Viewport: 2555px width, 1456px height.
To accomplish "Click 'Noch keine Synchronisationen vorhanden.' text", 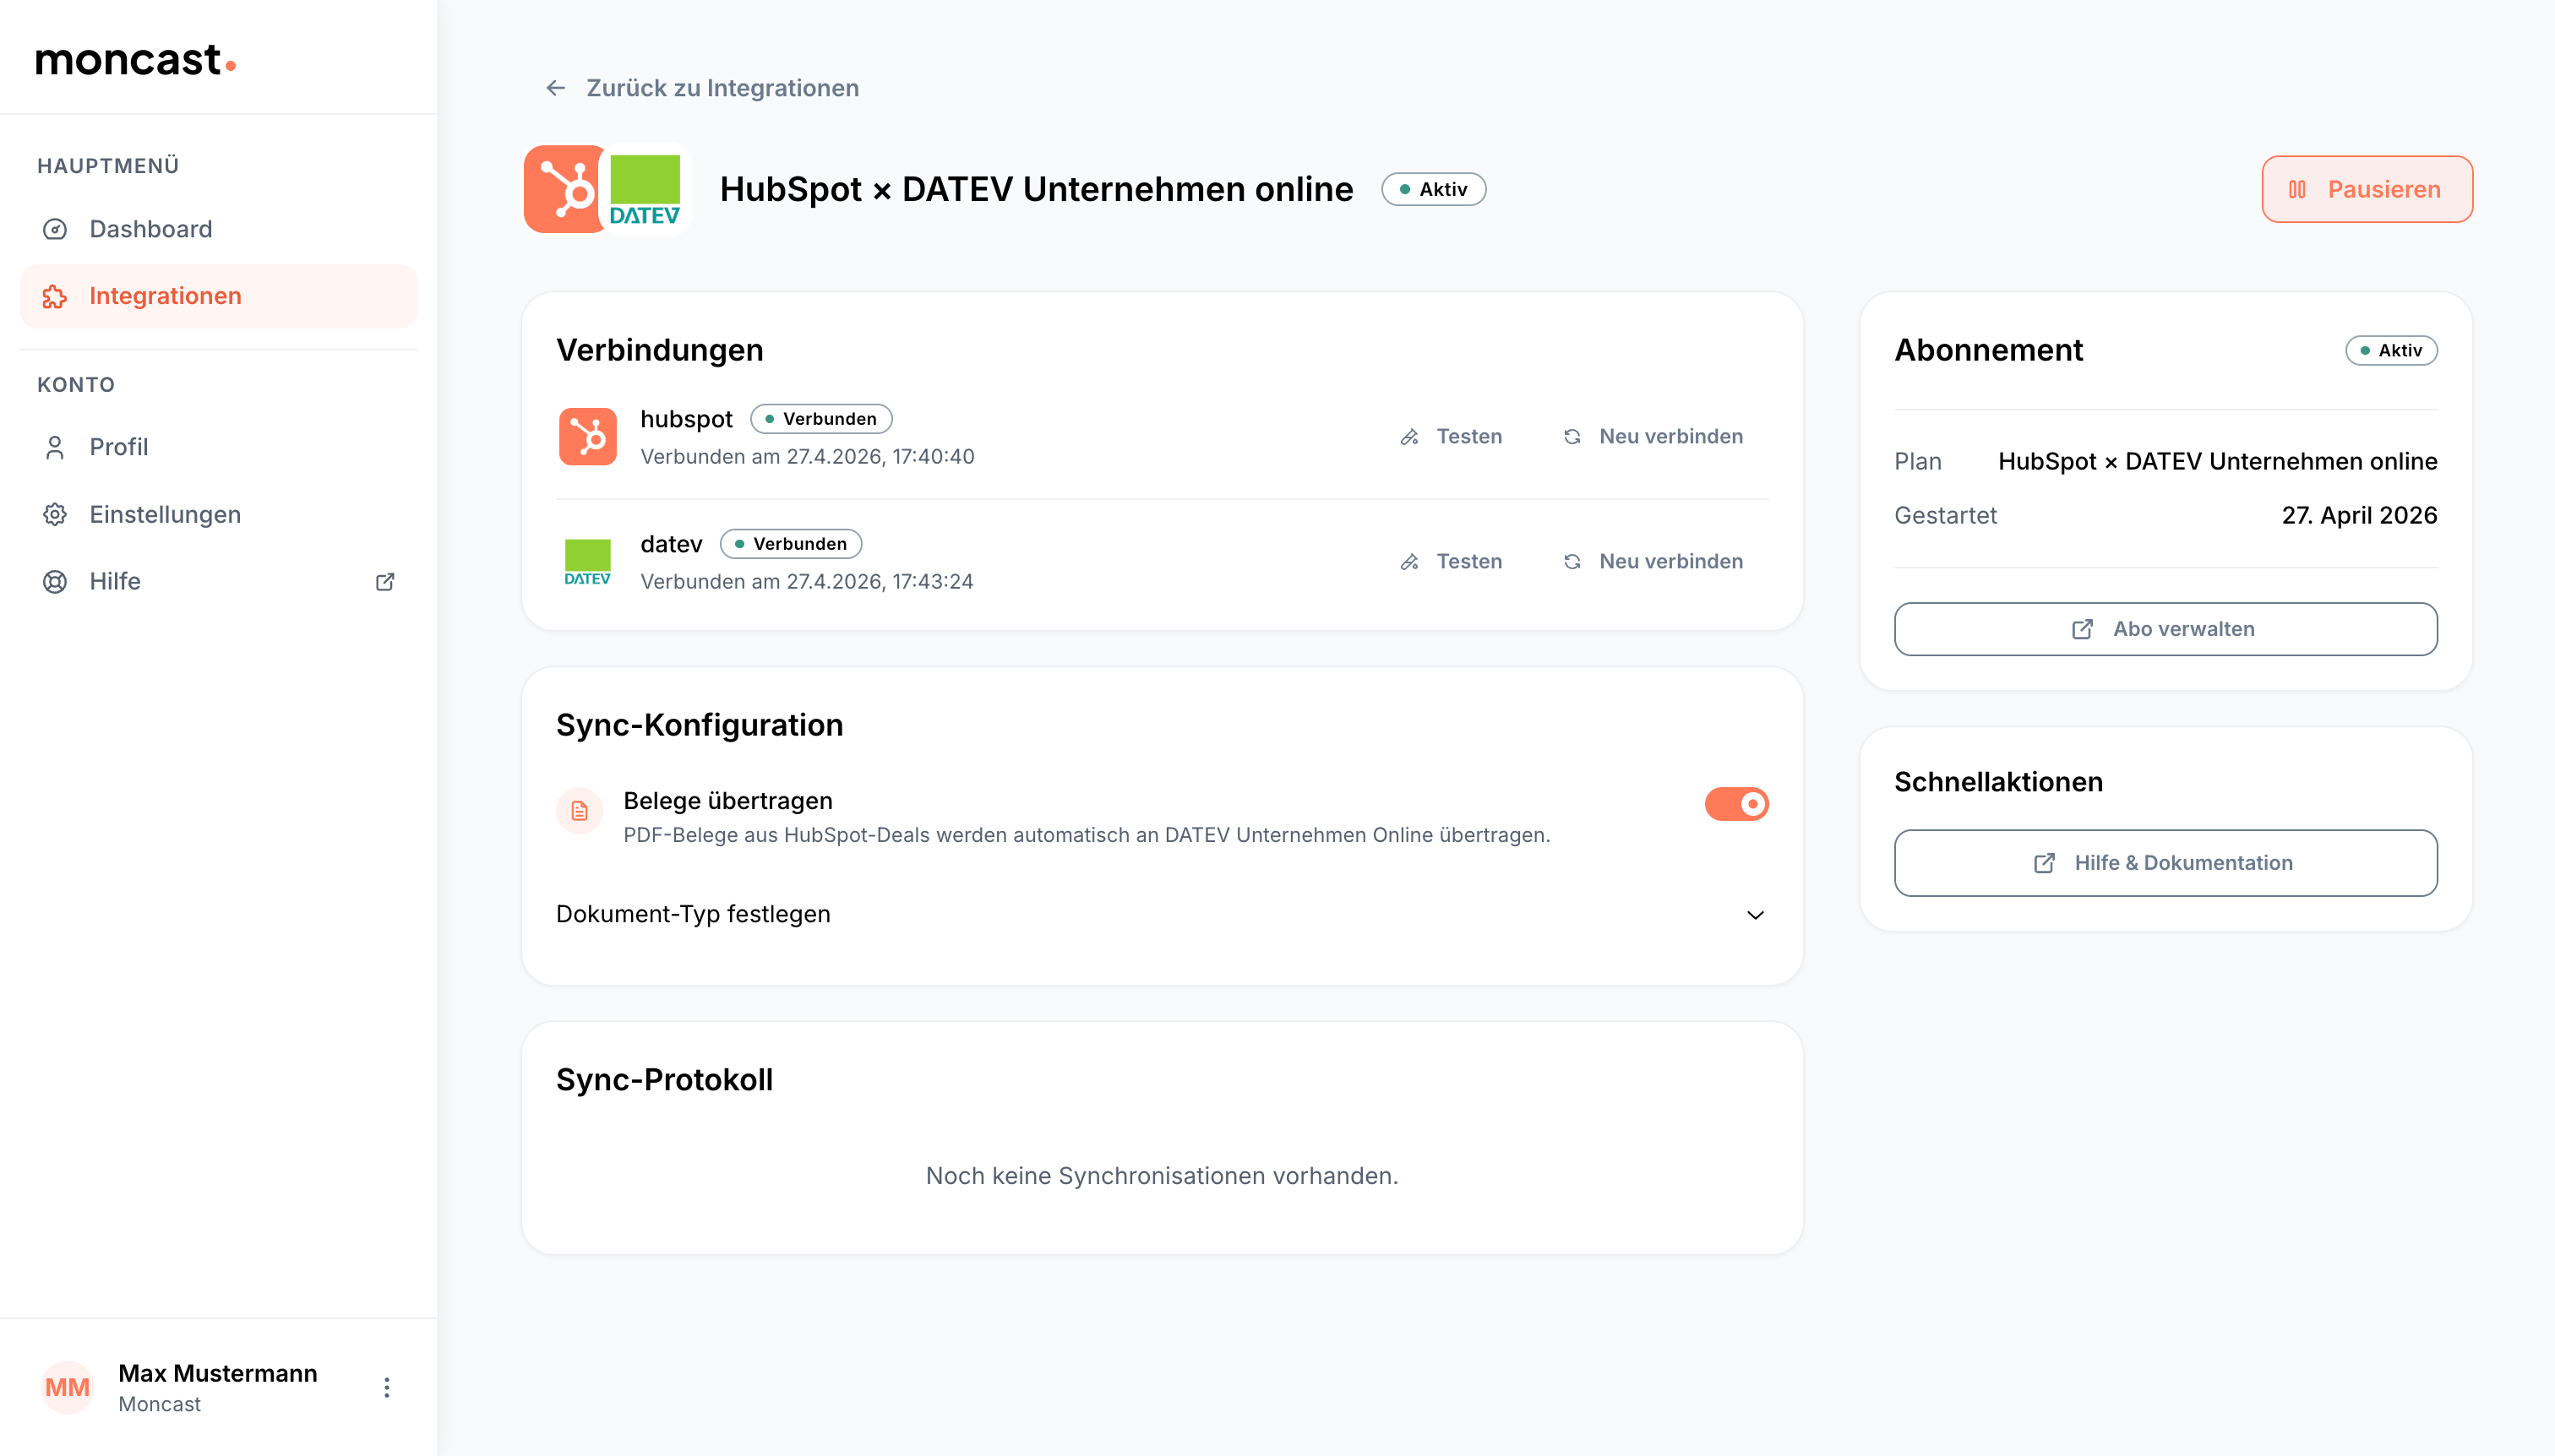I will pos(1162,1175).
